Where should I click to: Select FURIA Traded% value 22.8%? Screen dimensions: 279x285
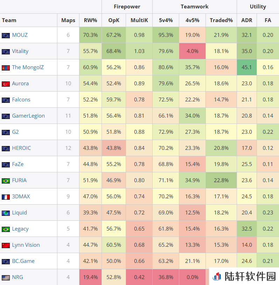point(221,180)
